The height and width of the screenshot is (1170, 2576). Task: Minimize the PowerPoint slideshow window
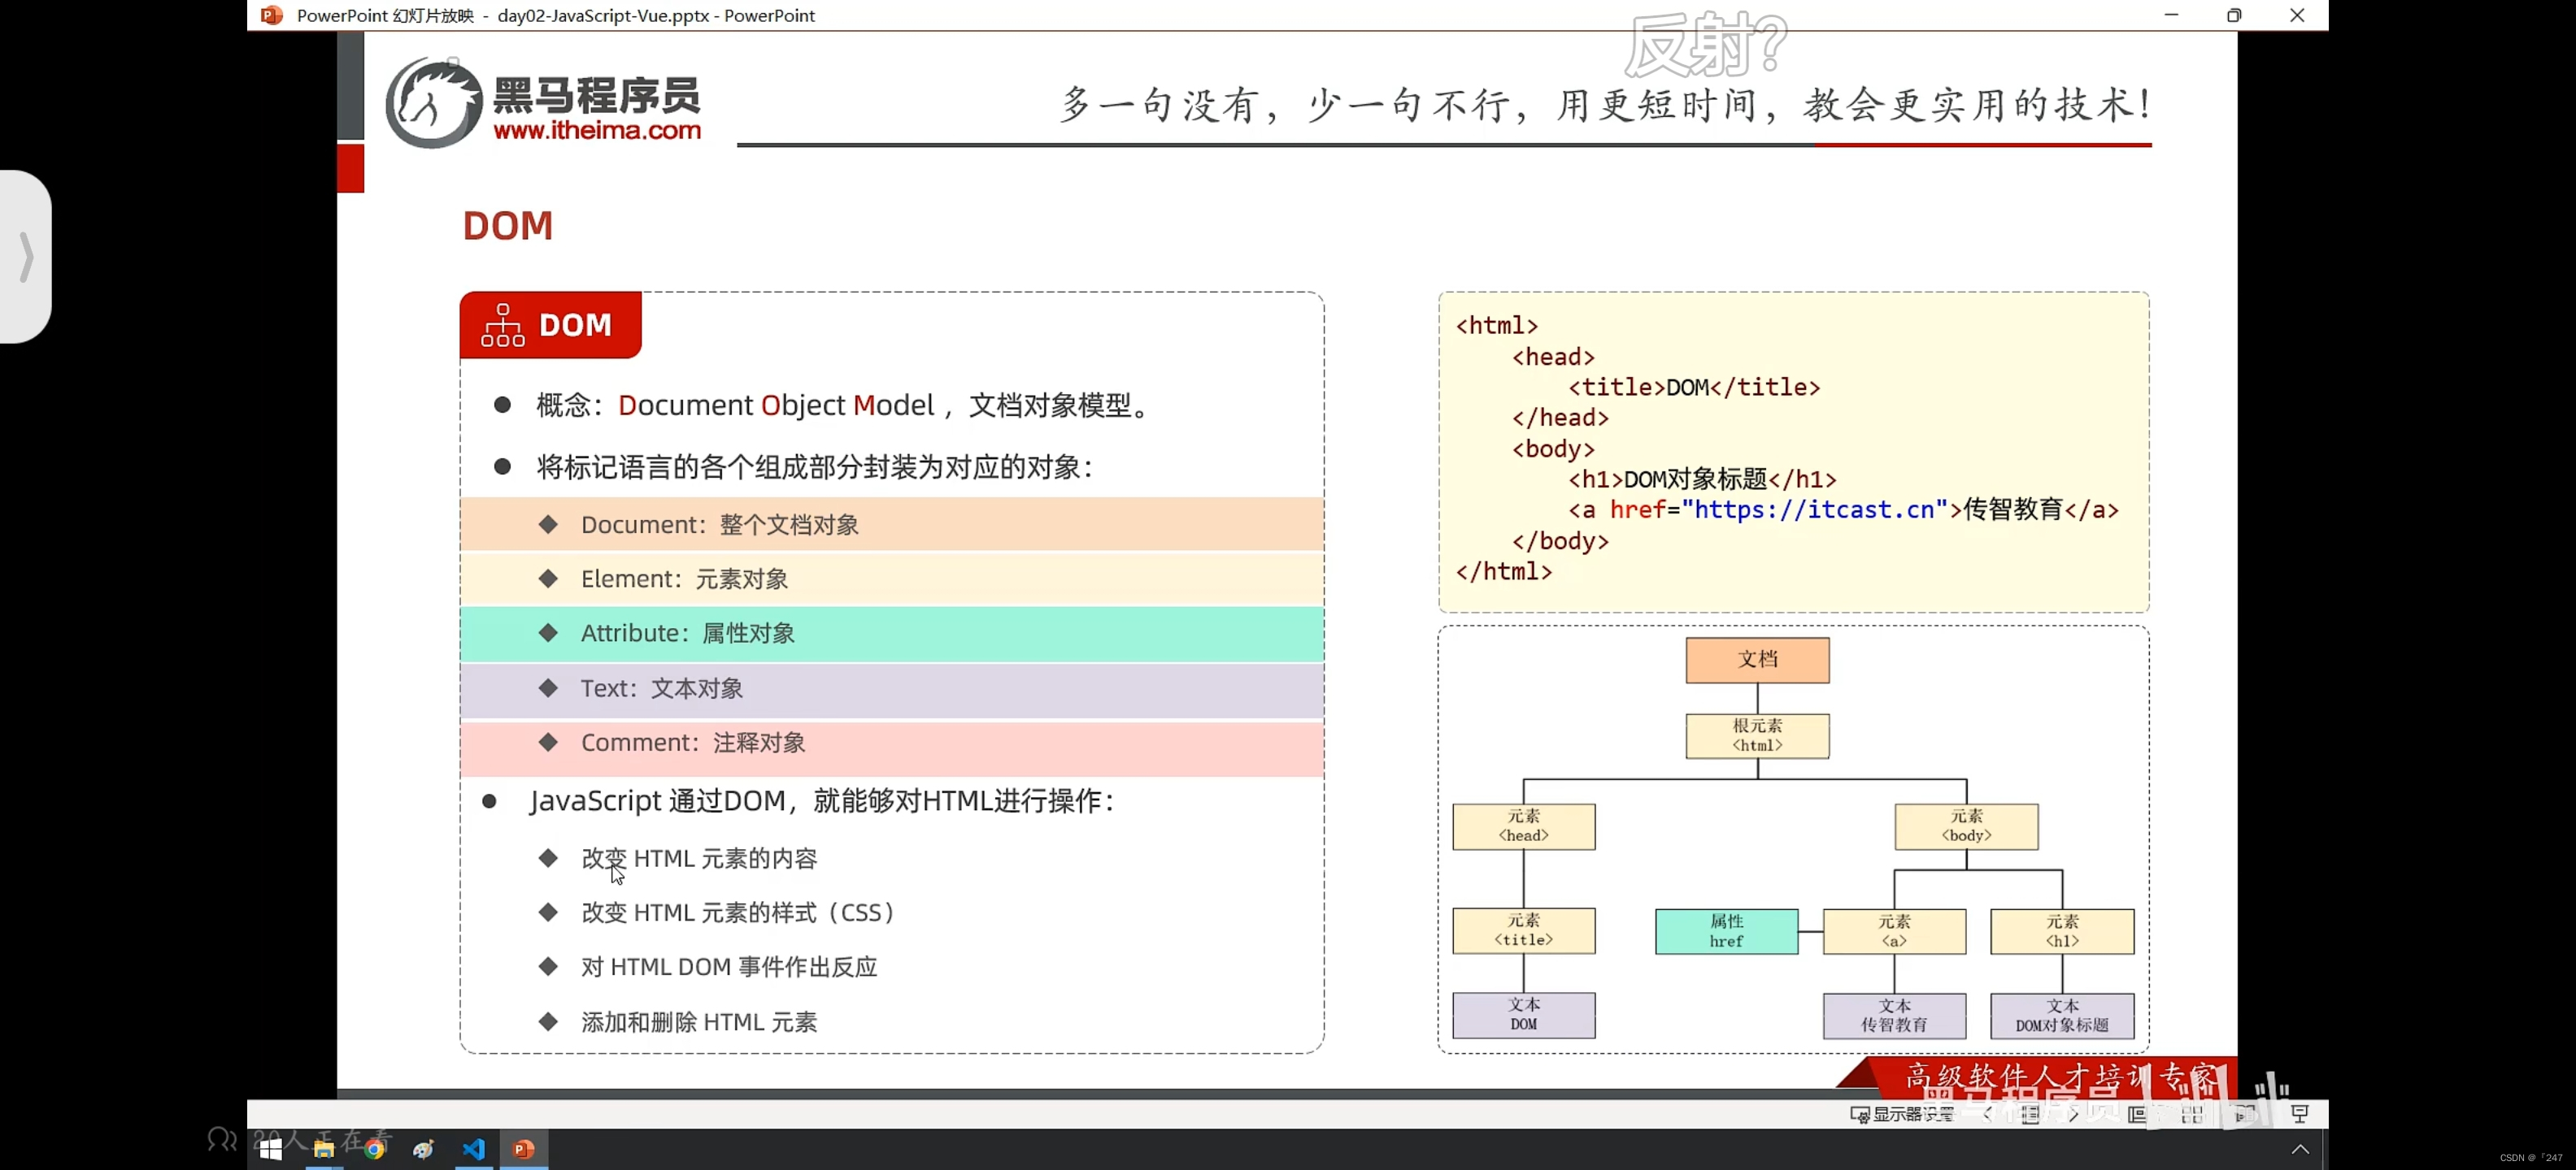point(2171,15)
